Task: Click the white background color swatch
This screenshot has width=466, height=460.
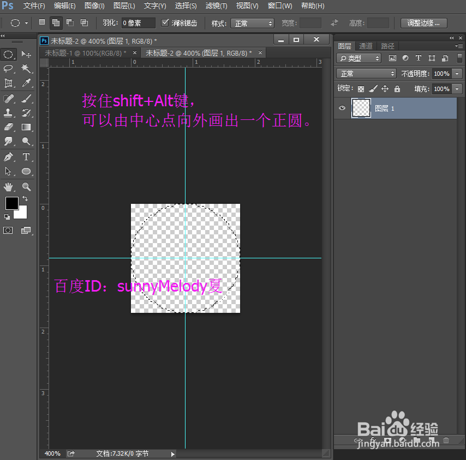Action: point(22,214)
